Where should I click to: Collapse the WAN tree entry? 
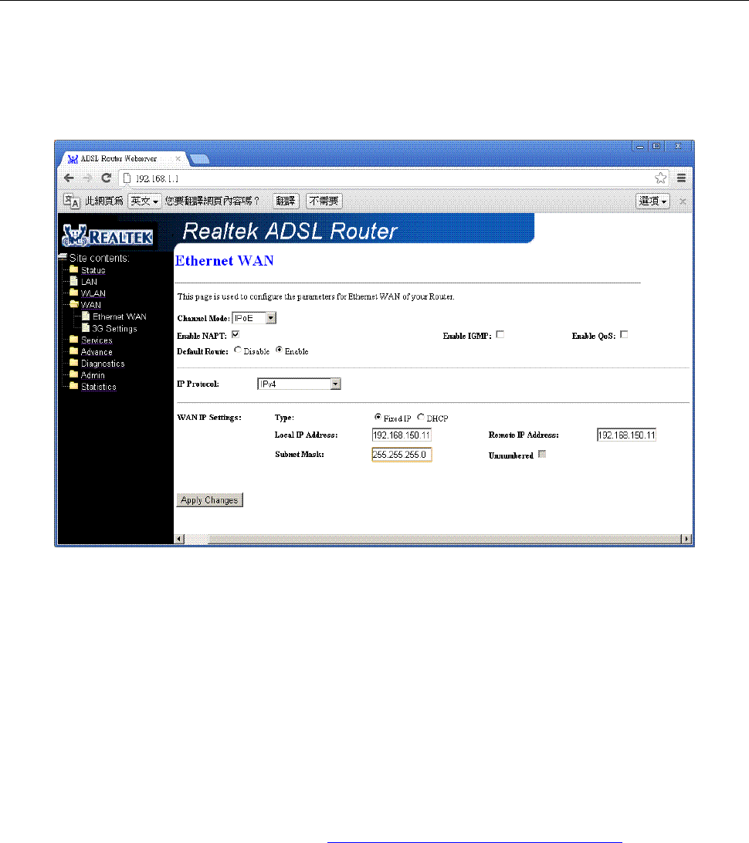pyautogui.click(x=91, y=305)
